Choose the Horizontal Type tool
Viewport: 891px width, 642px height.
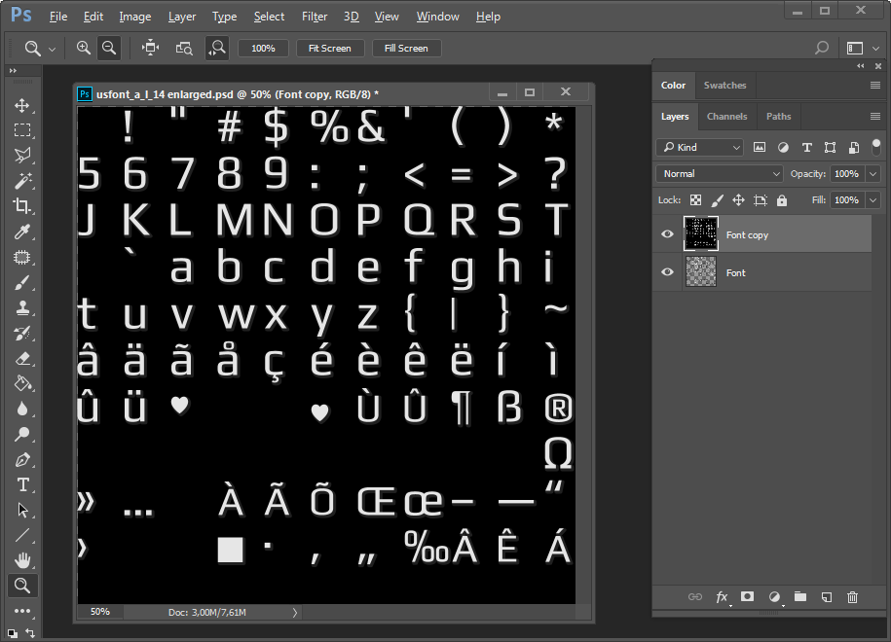pyautogui.click(x=22, y=484)
